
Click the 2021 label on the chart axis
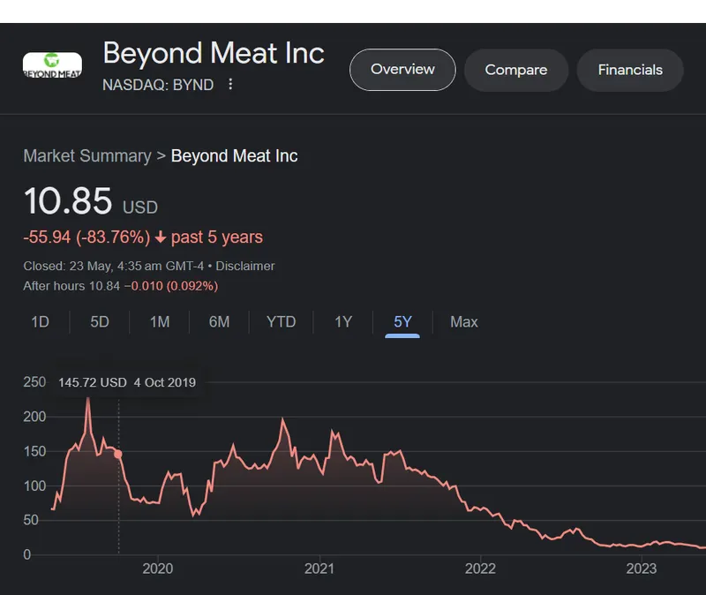click(319, 569)
